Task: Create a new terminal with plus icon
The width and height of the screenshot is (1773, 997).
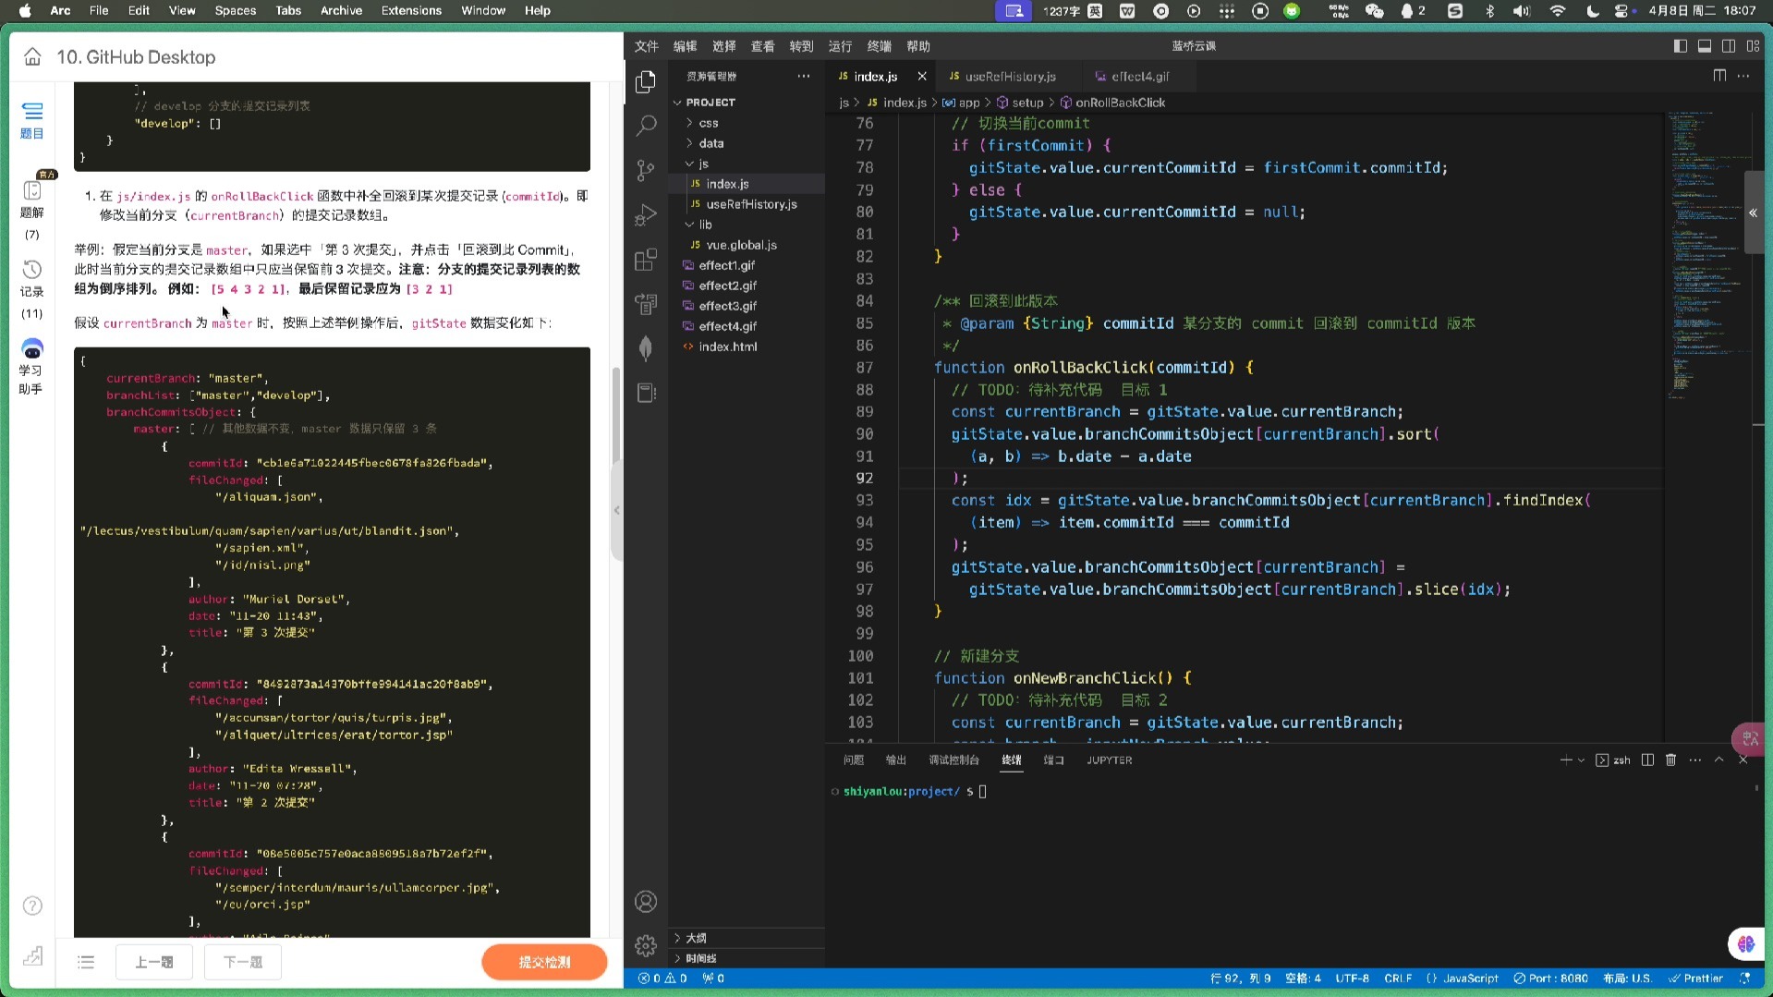Action: pos(1564,760)
